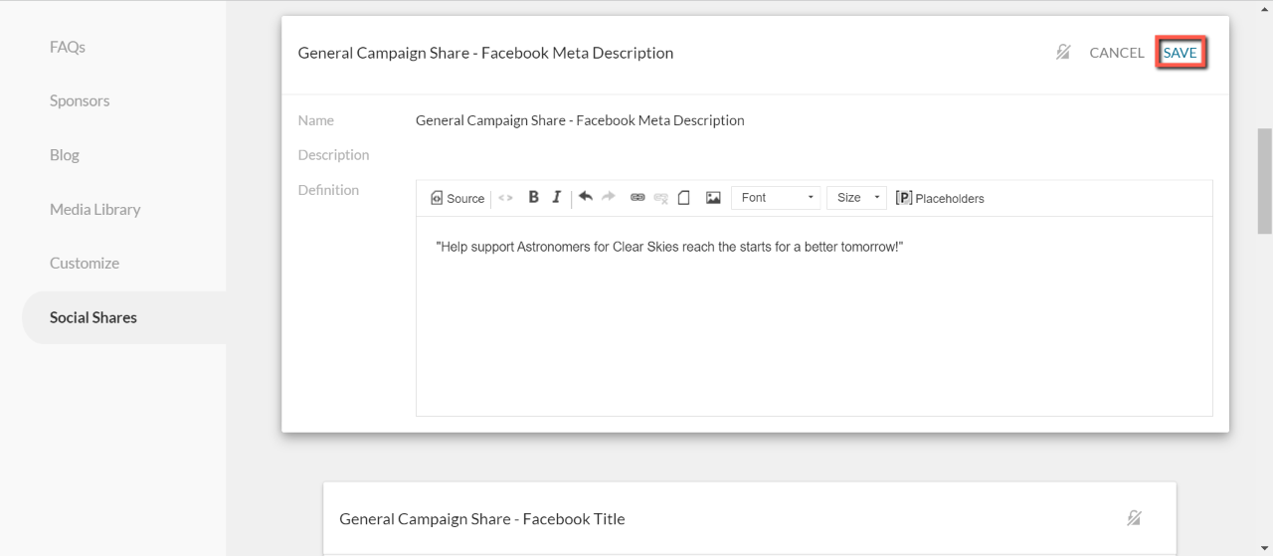Go to the Blog section
The height and width of the screenshot is (556, 1273).
tap(65, 155)
